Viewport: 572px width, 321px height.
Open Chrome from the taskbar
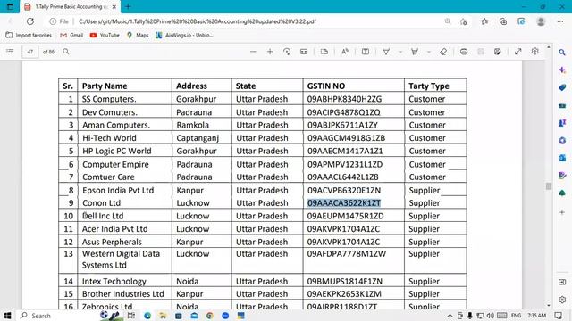point(210,316)
